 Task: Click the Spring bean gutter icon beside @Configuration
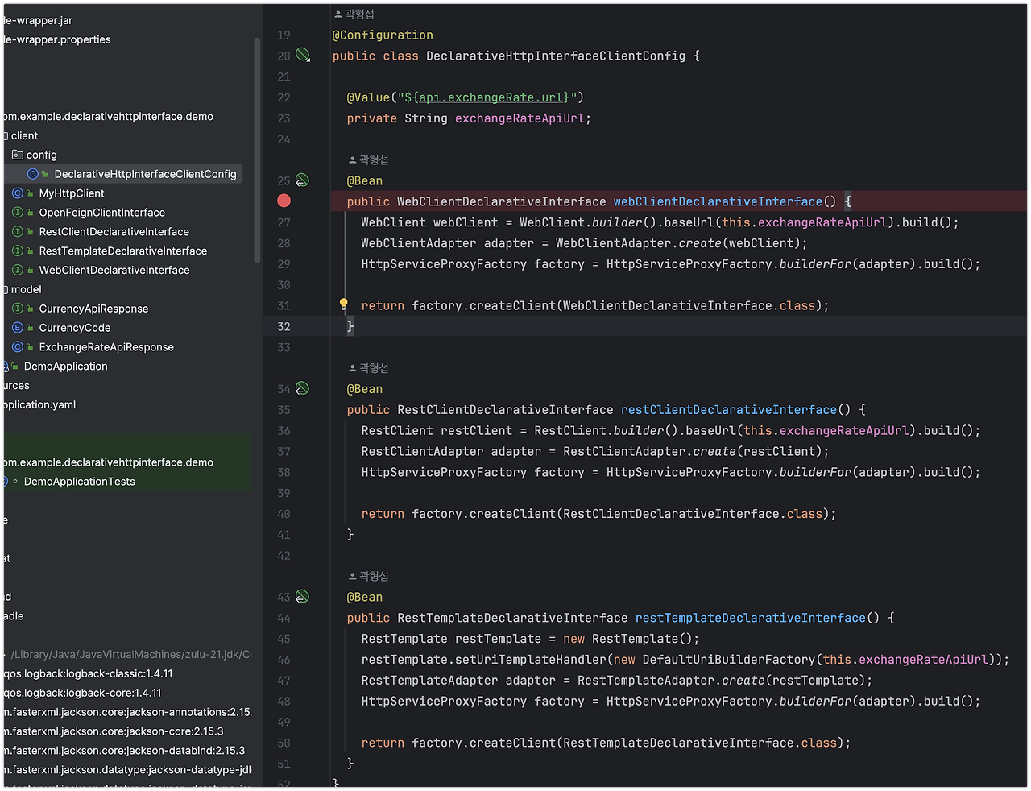pos(302,55)
